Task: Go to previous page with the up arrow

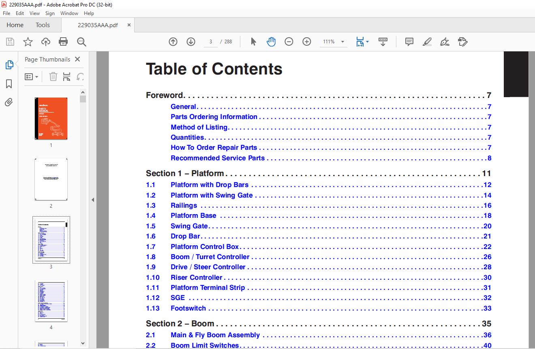Action: click(173, 42)
